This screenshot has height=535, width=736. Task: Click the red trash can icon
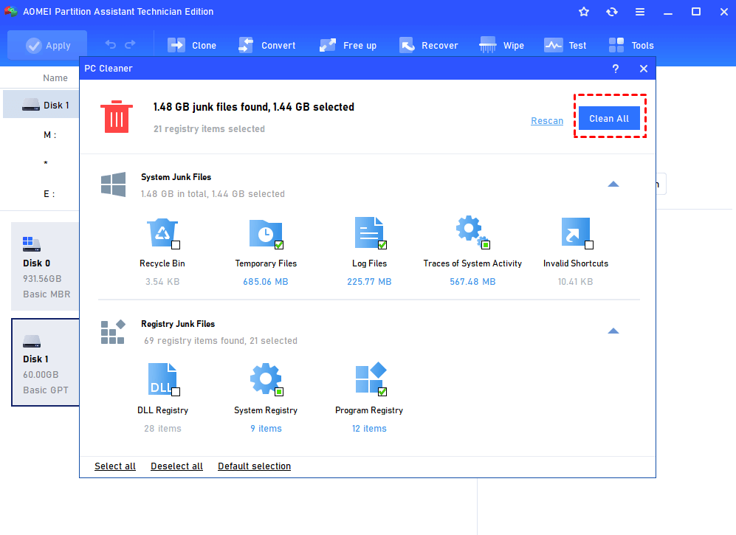(117, 117)
